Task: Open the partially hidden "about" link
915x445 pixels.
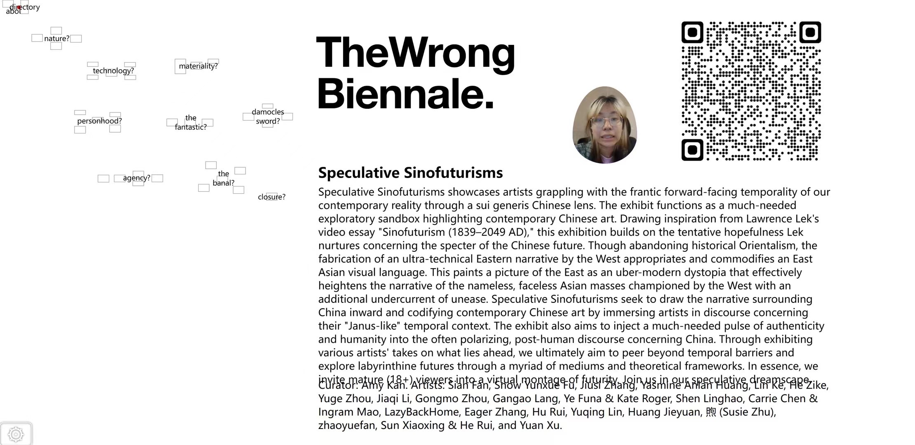Action: pyautogui.click(x=12, y=12)
